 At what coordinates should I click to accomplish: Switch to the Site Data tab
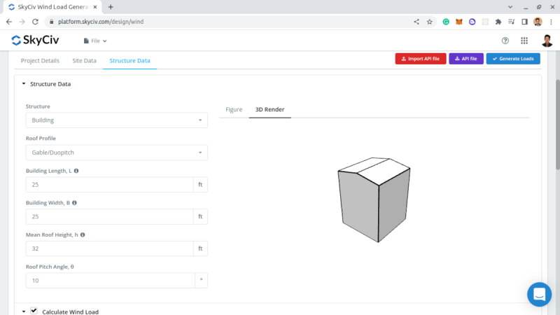(85, 61)
